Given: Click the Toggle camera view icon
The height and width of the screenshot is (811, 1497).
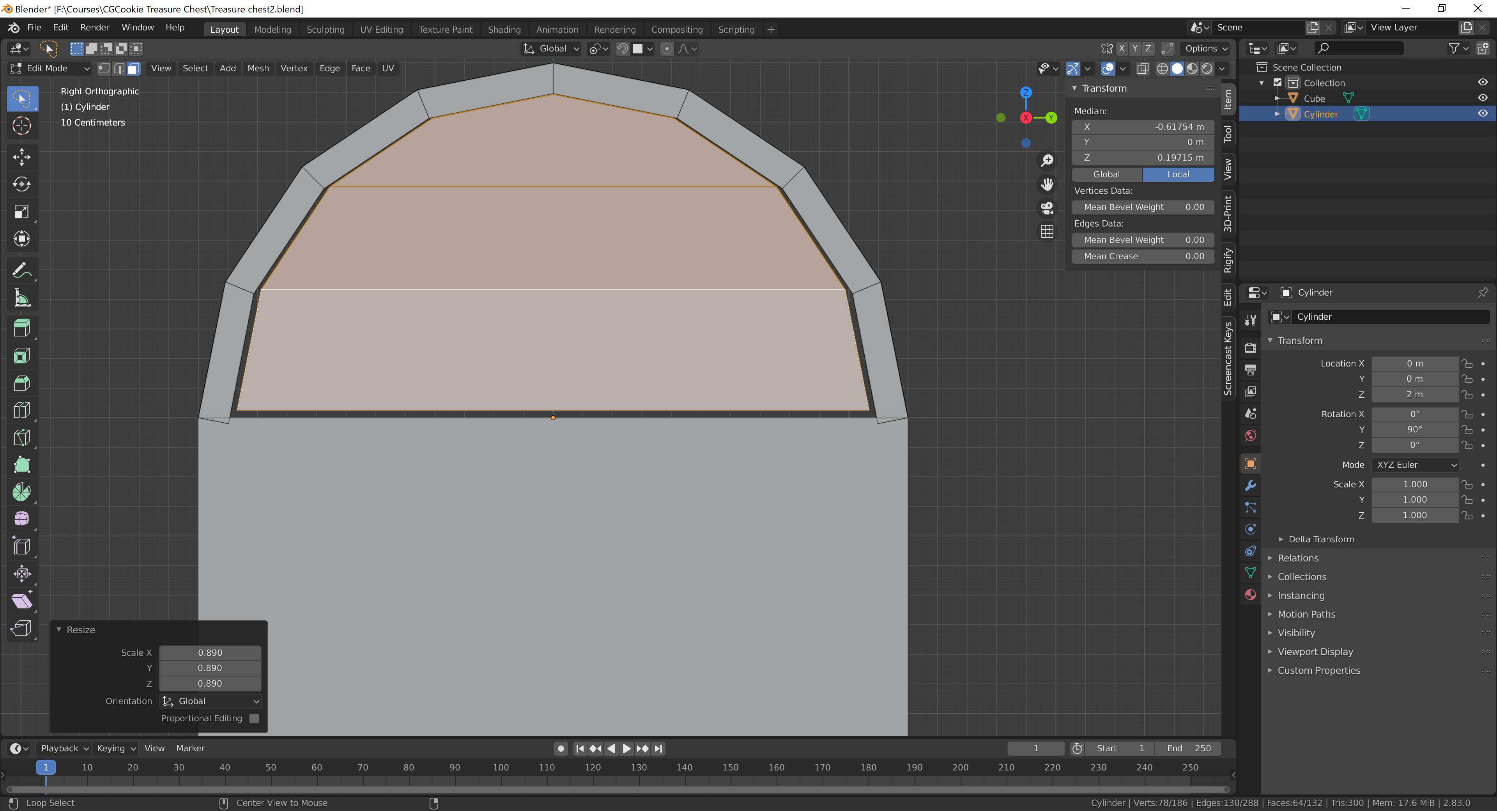Looking at the screenshot, I should tap(1047, 207).
